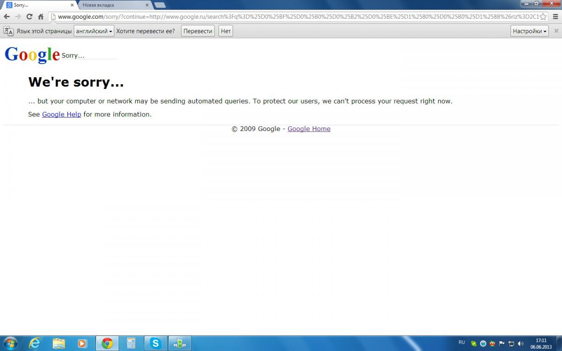Open the Chrome hamburger menu
Screen dimensions: 562x351
[x=555, y=16]
